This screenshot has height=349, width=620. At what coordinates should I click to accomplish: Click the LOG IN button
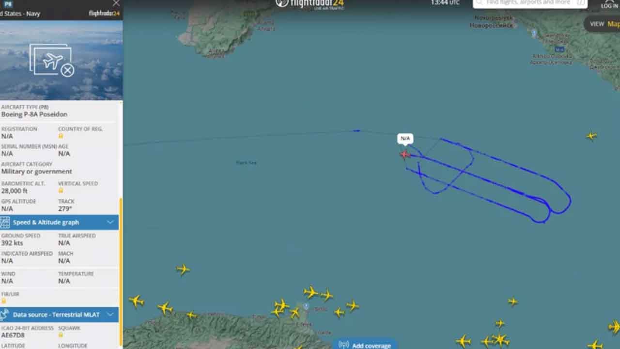[x=609, y=4]
